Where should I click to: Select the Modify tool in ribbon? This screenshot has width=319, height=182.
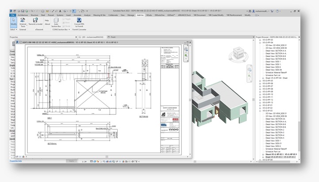(14, 23)
